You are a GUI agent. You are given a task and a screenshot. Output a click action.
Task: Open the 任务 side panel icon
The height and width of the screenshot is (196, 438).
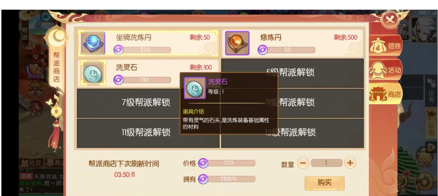pyautogui.click(x=431, y=90)
